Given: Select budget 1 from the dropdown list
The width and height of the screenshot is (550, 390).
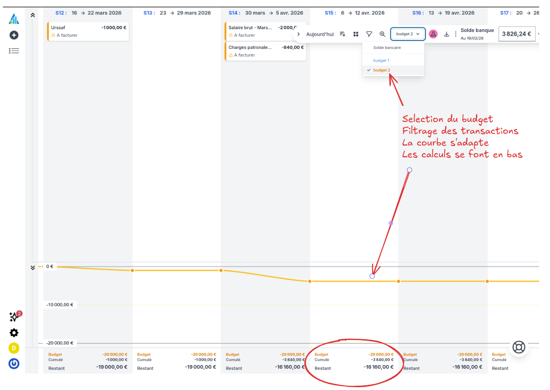Looking at the screenshot, I should click(381, 60).
